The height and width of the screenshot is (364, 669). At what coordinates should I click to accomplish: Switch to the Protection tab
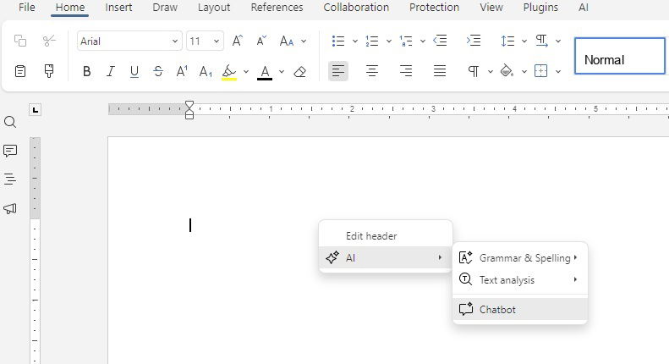[x=435, y=8]
